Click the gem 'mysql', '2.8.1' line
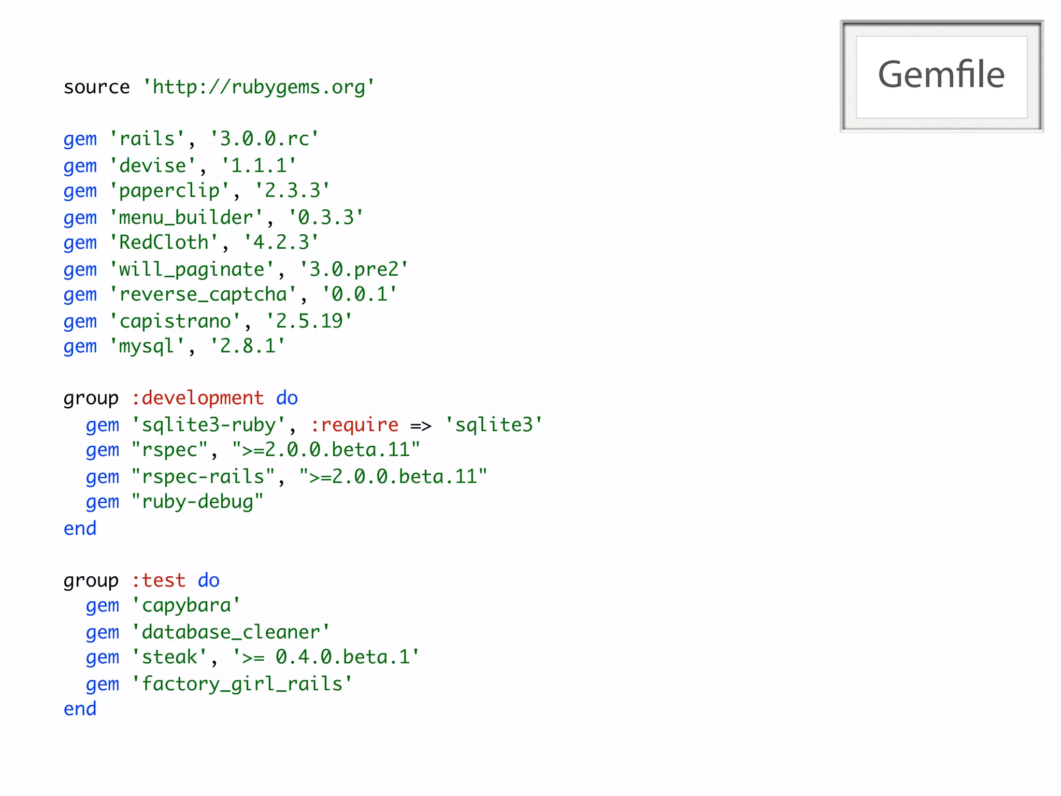The width and height of the screenshot is (1061, 796). (x=175, y=346)
